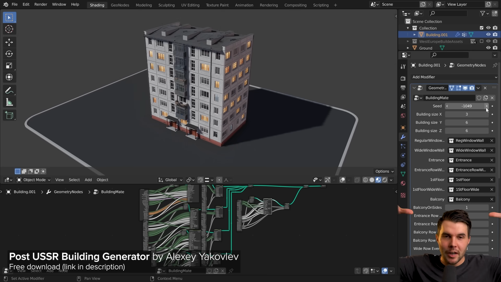Clear the Balcony collection field

(492, 199)
